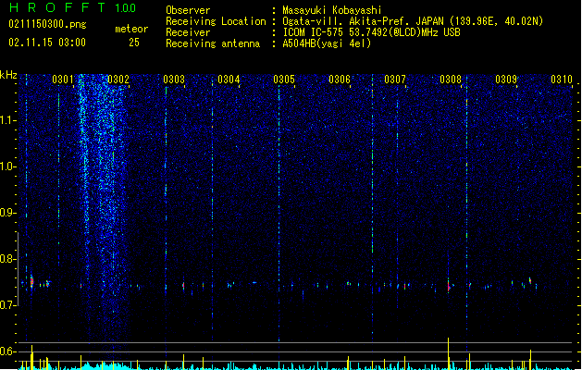The width and height of the screenshot is (582, 370).
Task: Click the date stamp 02.11.15 03:00
Action: [x=47, y=43]
